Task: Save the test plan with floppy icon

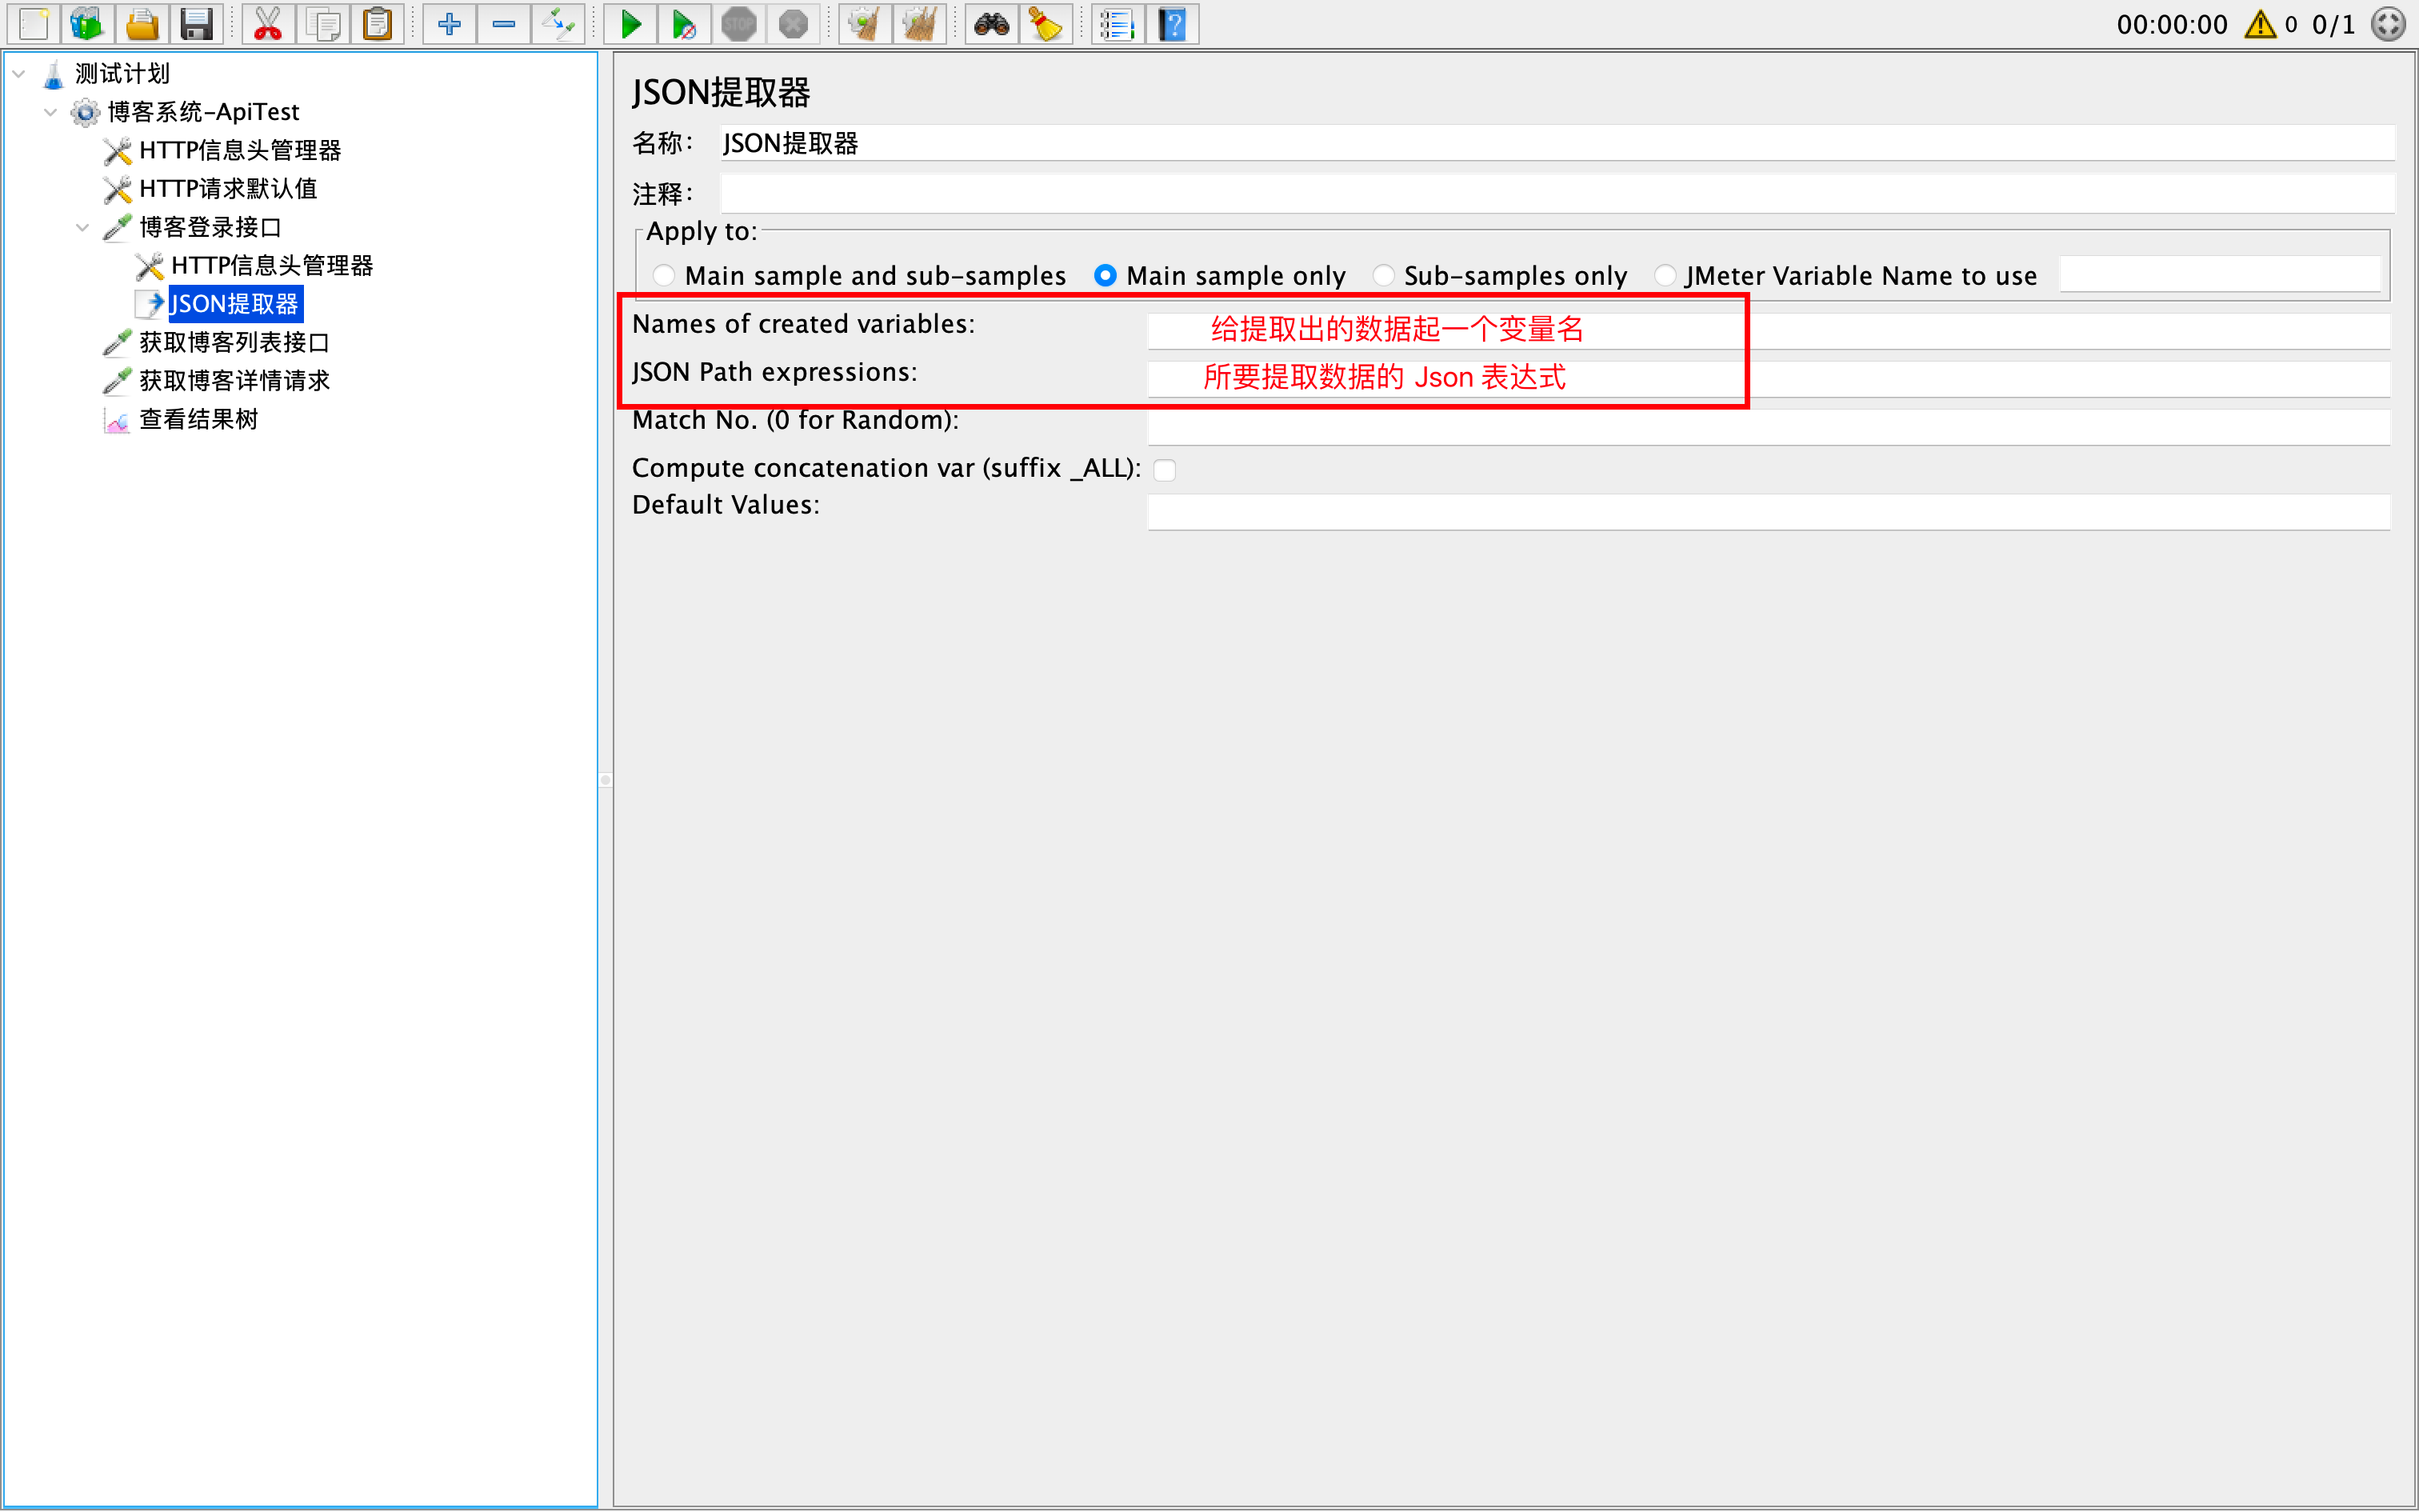Action: click(x=196, y=24)
